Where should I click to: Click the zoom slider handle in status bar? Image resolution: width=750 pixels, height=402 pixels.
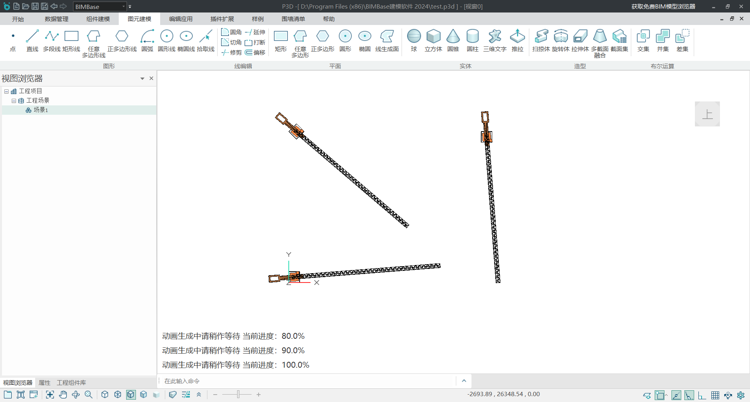(x=238, y=395)
